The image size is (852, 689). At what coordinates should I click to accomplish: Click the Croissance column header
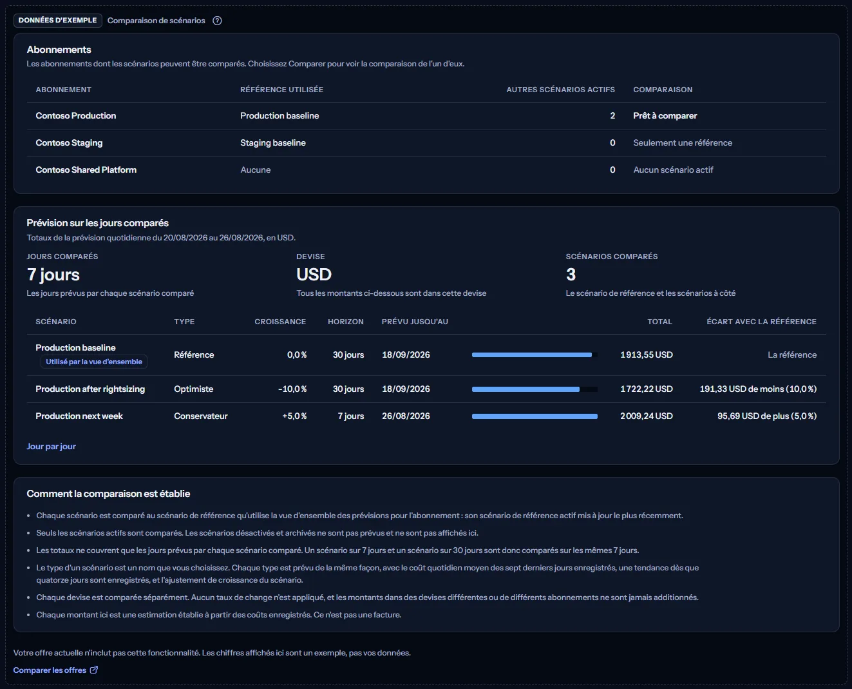pyautogui.click(x=280, y=322)
